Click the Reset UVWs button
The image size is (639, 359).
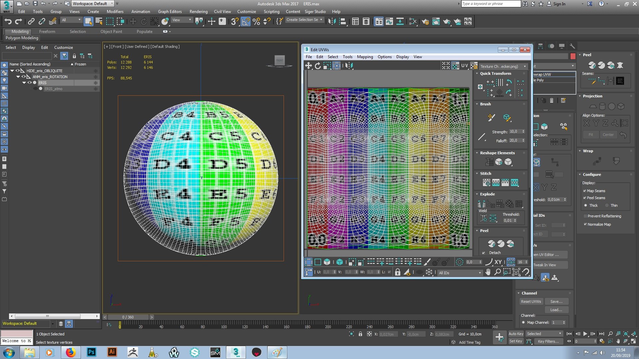531,301
